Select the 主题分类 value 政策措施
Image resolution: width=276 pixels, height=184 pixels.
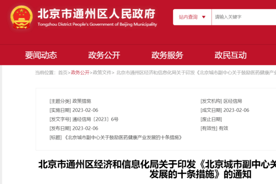pyautogui.click(x=82, y=101)
